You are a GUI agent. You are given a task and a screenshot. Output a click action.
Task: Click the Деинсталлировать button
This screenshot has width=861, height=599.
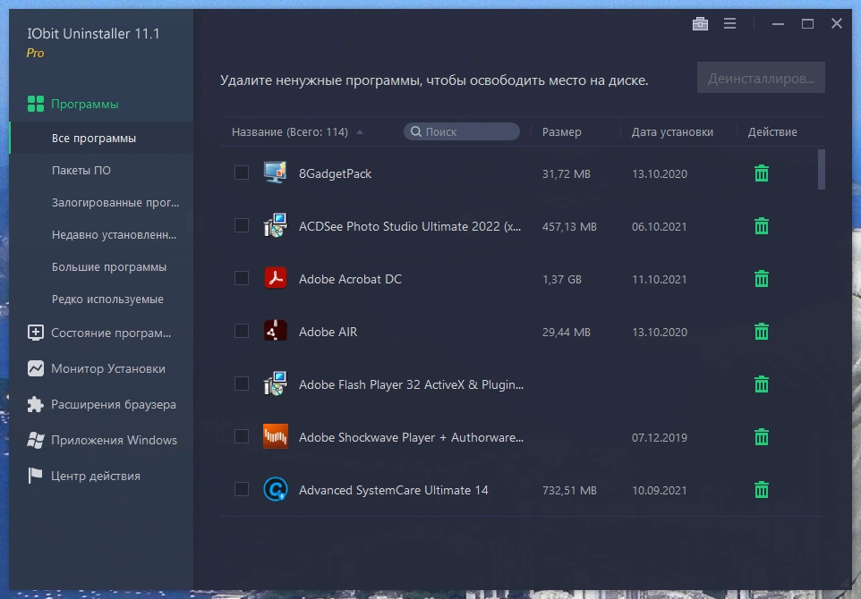click(761, 78)
